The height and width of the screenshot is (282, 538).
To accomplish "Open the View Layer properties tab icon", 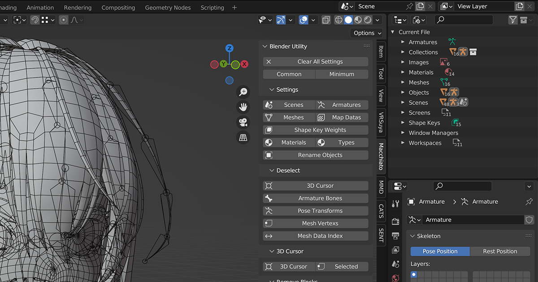I will (395, 250).
